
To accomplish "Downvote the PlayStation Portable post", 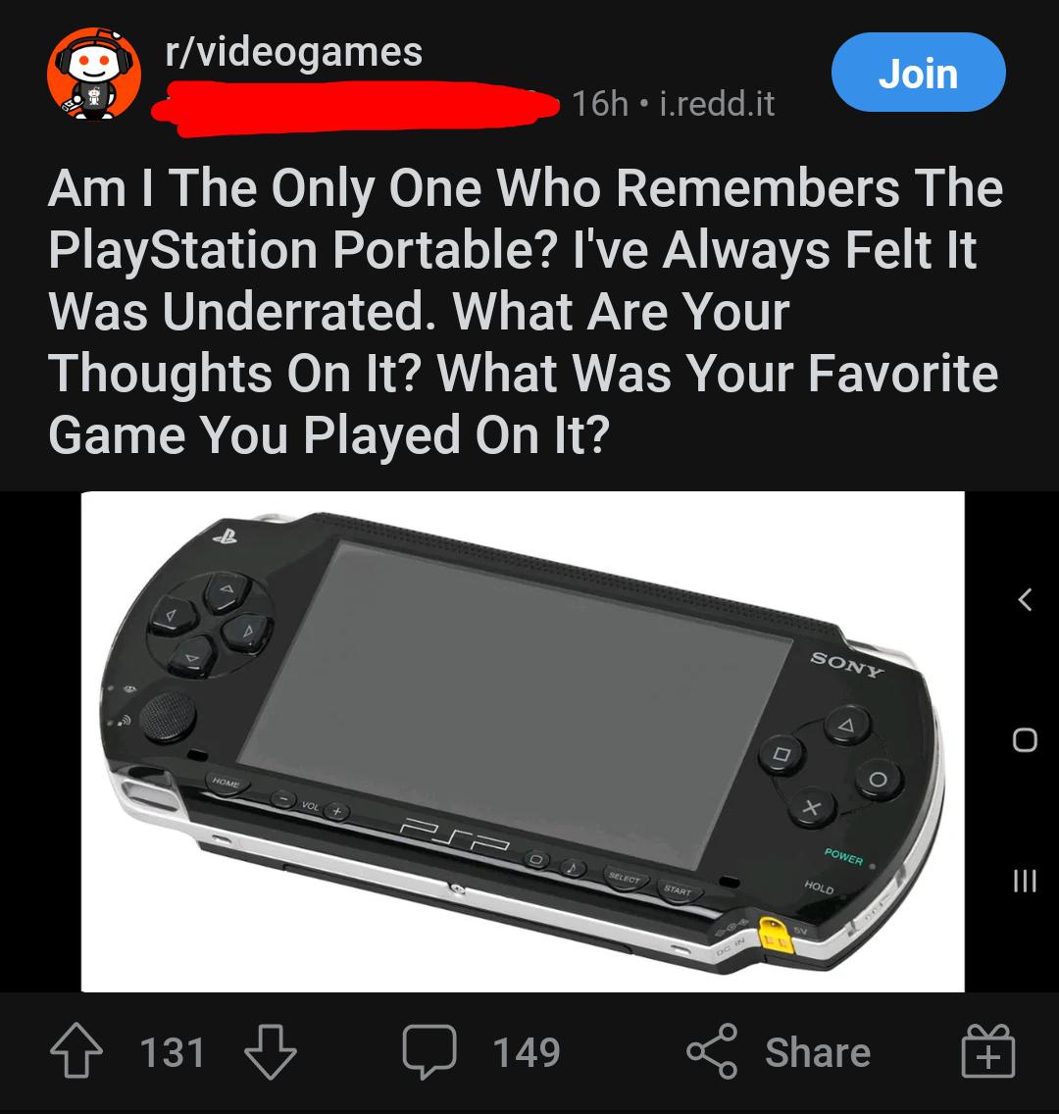I will tap(270, 1051).
